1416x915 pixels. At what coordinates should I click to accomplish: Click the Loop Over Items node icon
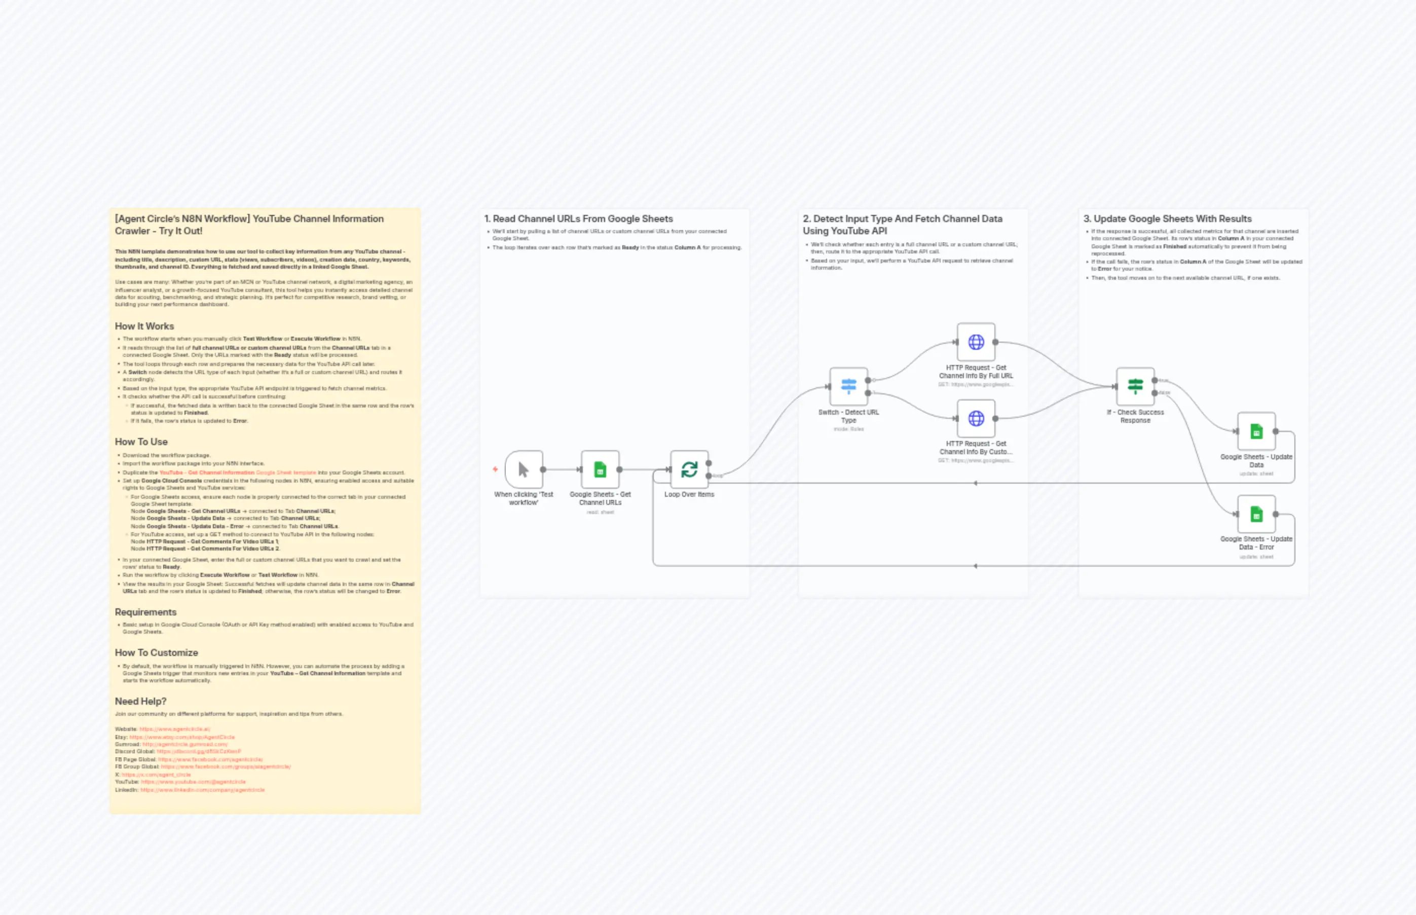(x=689, y=470)
